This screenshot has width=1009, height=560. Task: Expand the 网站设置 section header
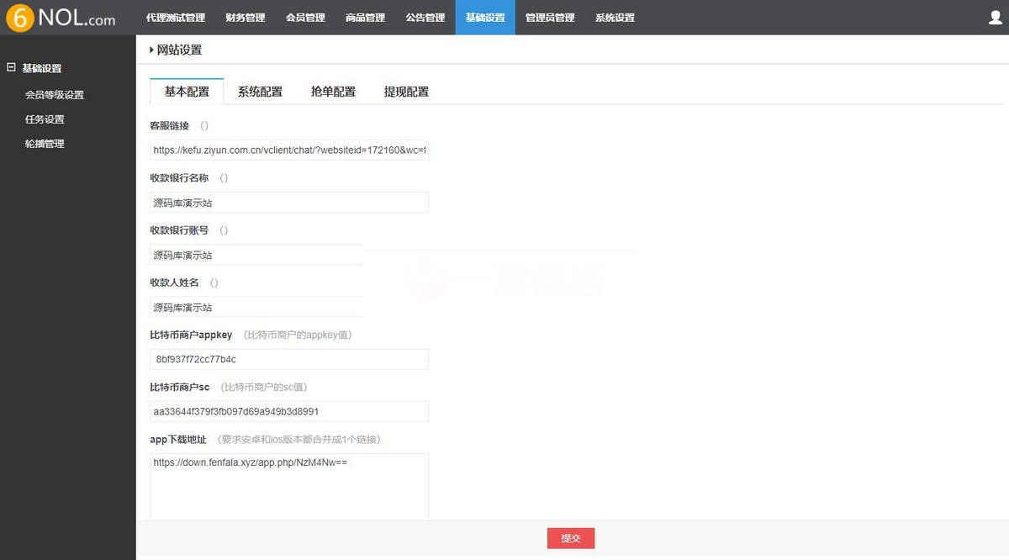(x=179, y=50)
